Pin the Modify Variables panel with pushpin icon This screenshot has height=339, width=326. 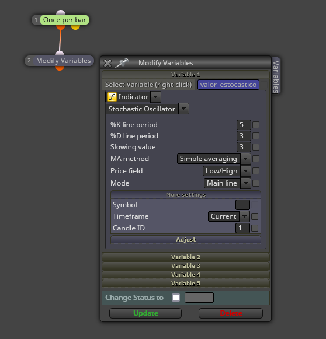coord(122,63)
